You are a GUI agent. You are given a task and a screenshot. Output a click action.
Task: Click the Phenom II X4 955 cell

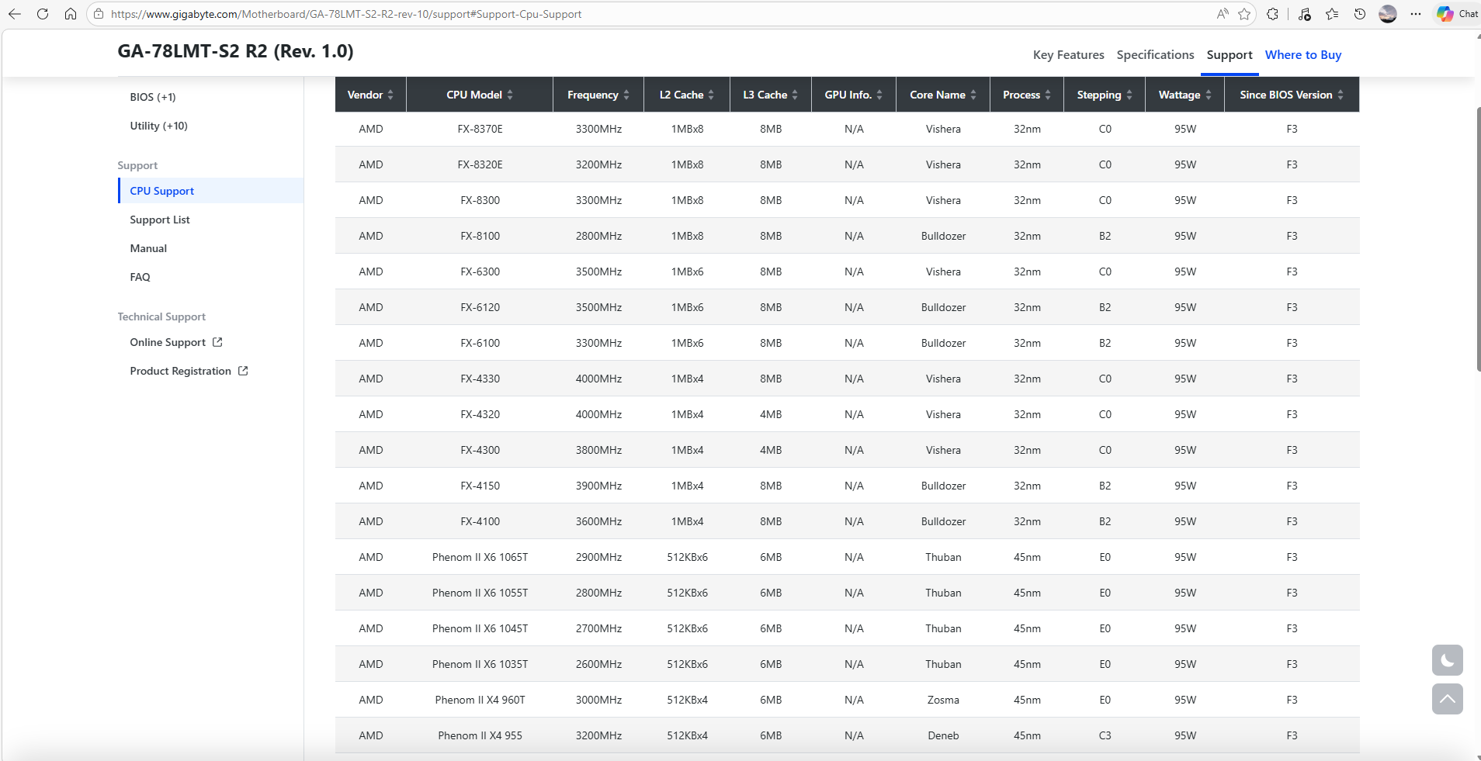pos(480,735)
